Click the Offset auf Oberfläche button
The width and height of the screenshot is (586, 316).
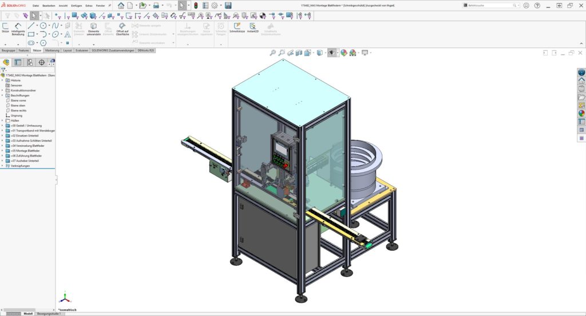click(x=122, y=29)
